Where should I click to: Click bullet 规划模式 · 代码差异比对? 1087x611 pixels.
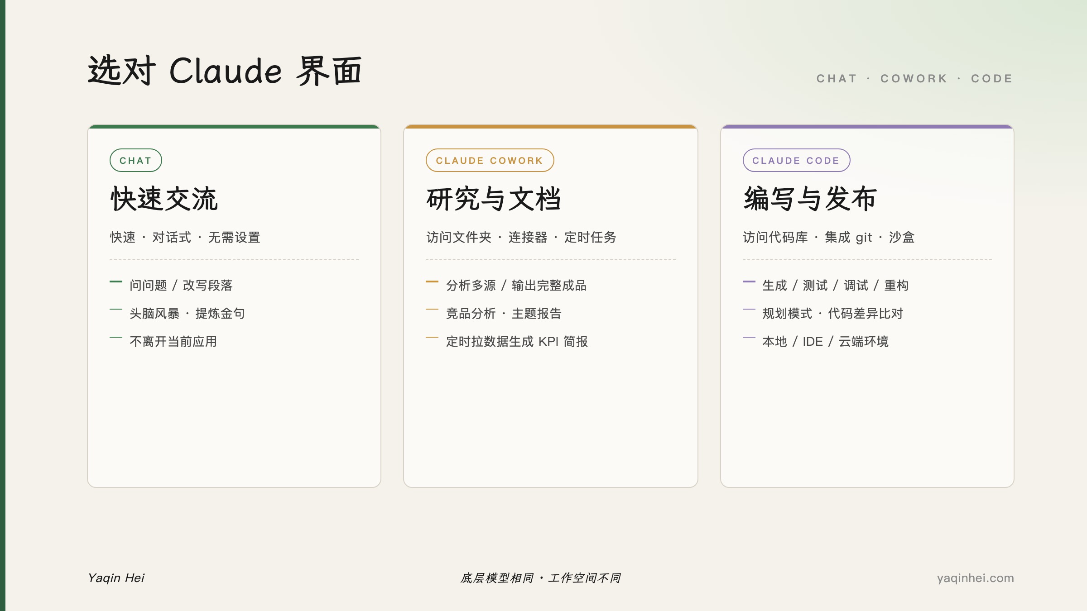[x=833, y=313]
